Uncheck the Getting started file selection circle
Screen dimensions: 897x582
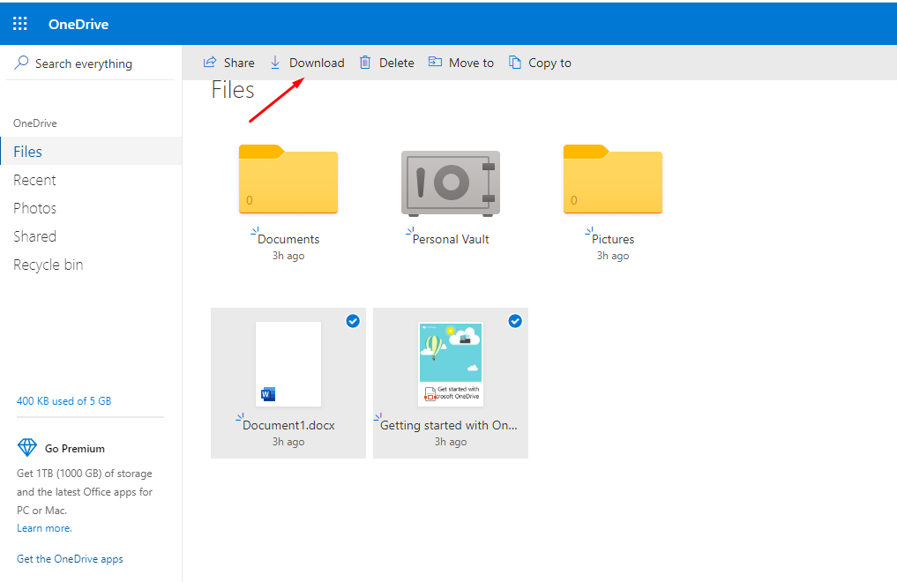tap(515, 321)
